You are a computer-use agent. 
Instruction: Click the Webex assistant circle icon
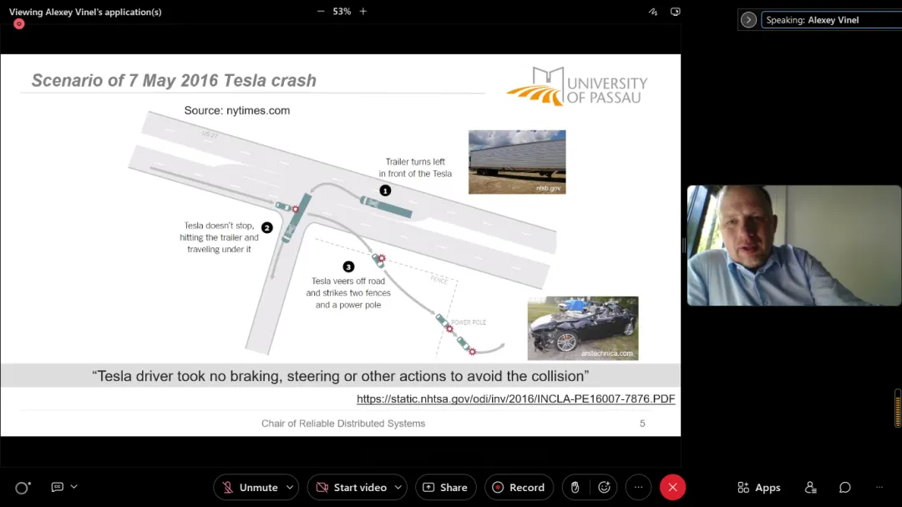[x=23, y=488]
